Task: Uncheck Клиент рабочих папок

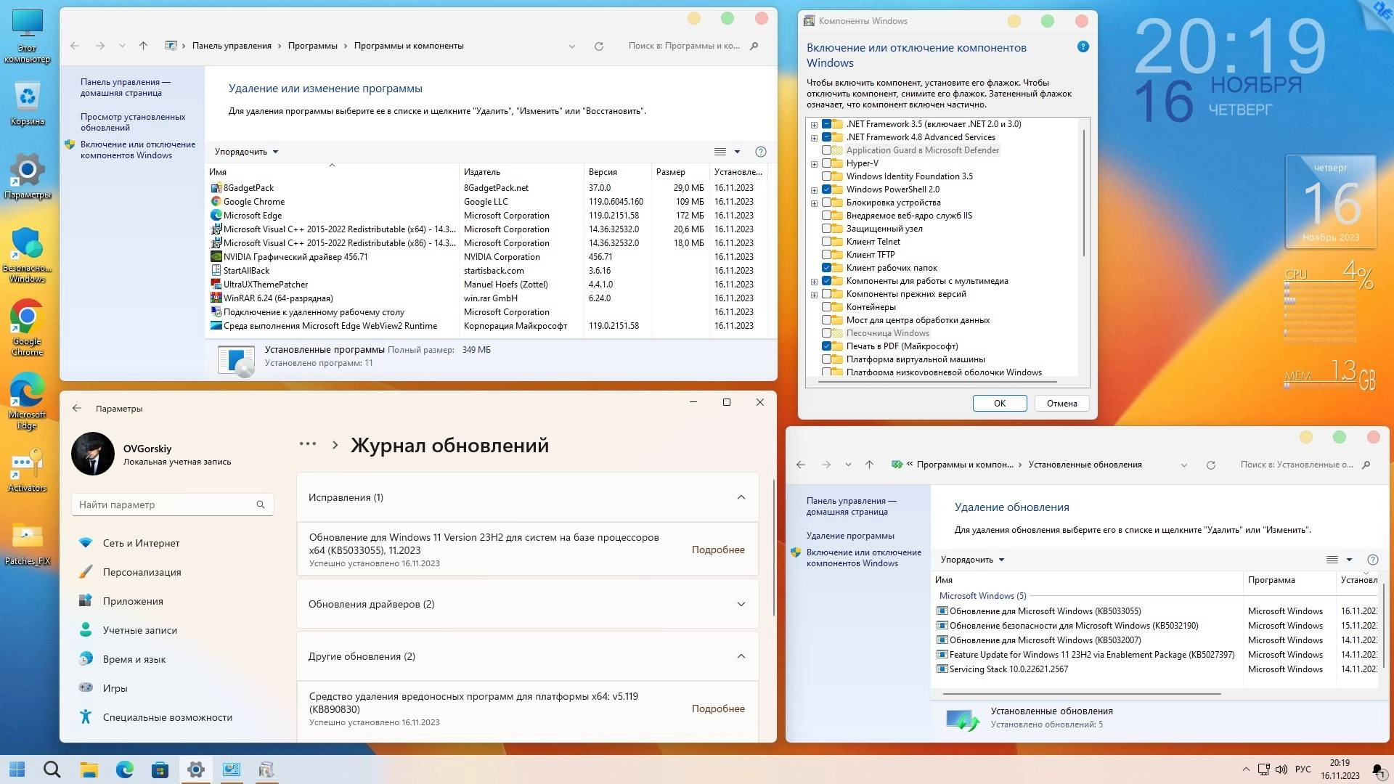Action: click(x=826, y=268)
